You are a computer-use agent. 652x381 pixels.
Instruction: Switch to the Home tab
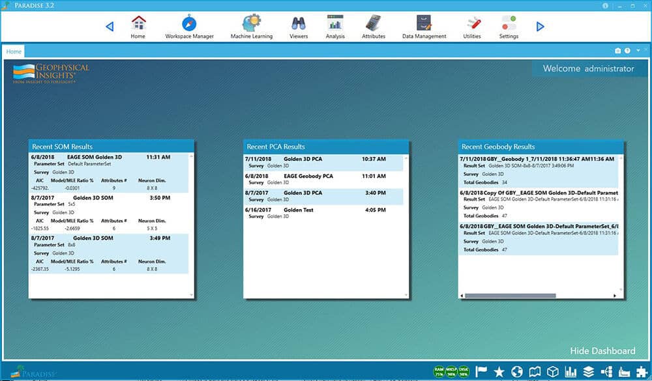14,51
